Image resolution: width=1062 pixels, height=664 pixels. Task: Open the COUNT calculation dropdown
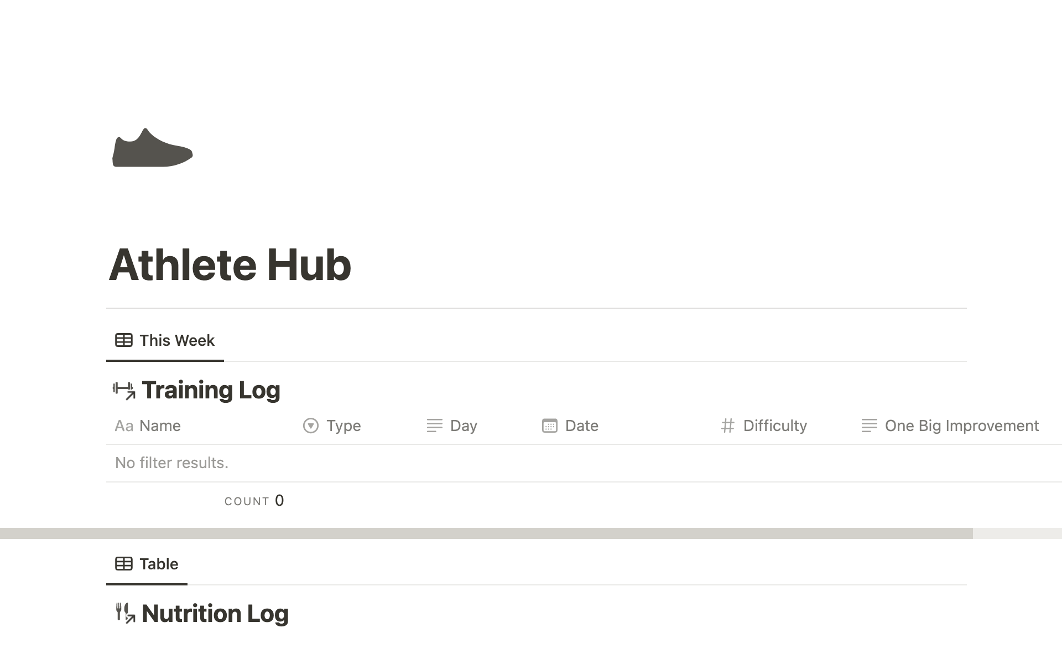pos(254,501)
